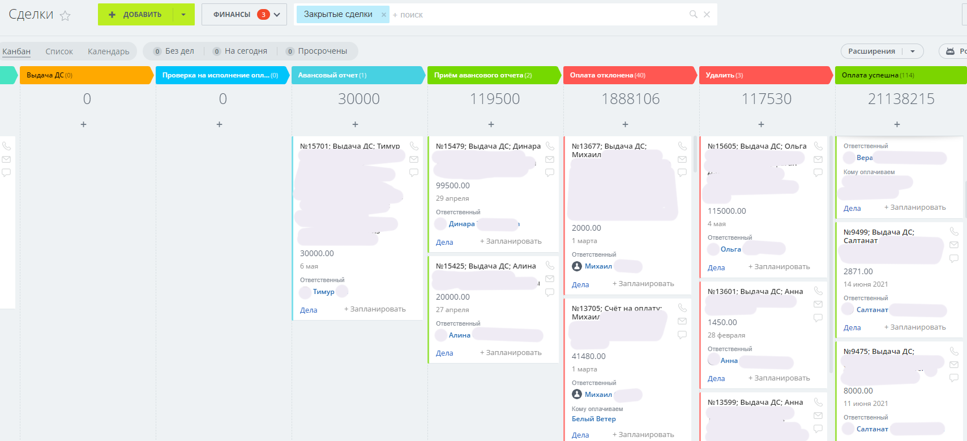Open deal №15605 Выдача ДС Ольга
Image resolution: width=967 pixels, height=441 pixels.
coord(757,146)
